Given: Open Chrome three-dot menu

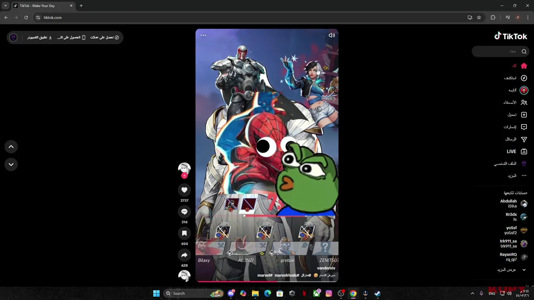Looking at the screenshot, I should tap(528, 17).
